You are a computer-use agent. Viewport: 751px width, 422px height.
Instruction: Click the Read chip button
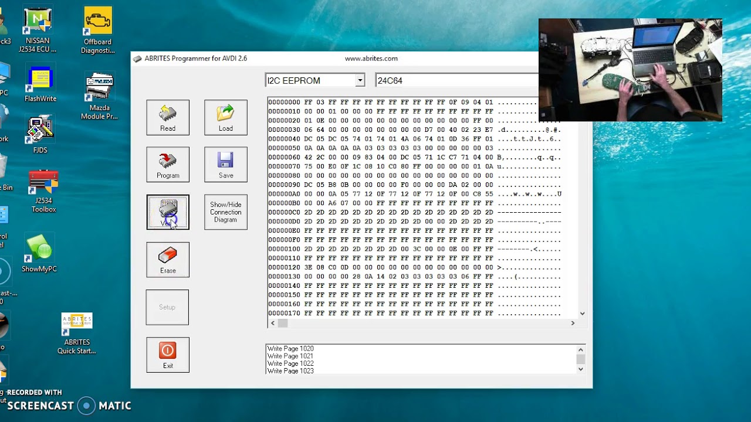click(168, 117)
